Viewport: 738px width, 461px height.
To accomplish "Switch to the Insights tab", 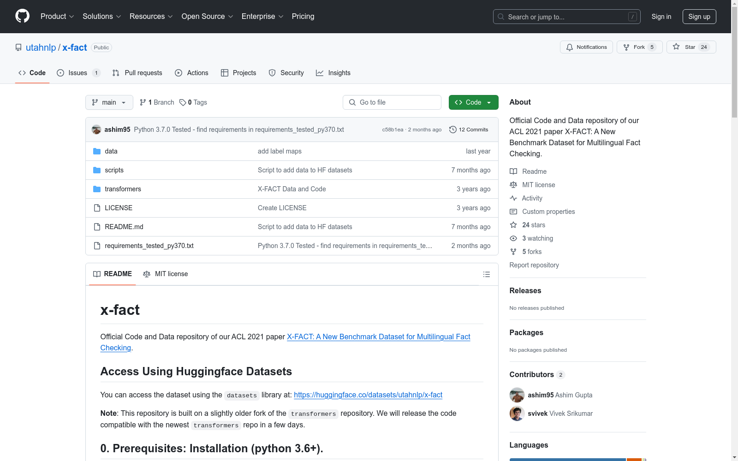I will click(x=333, y=73).
